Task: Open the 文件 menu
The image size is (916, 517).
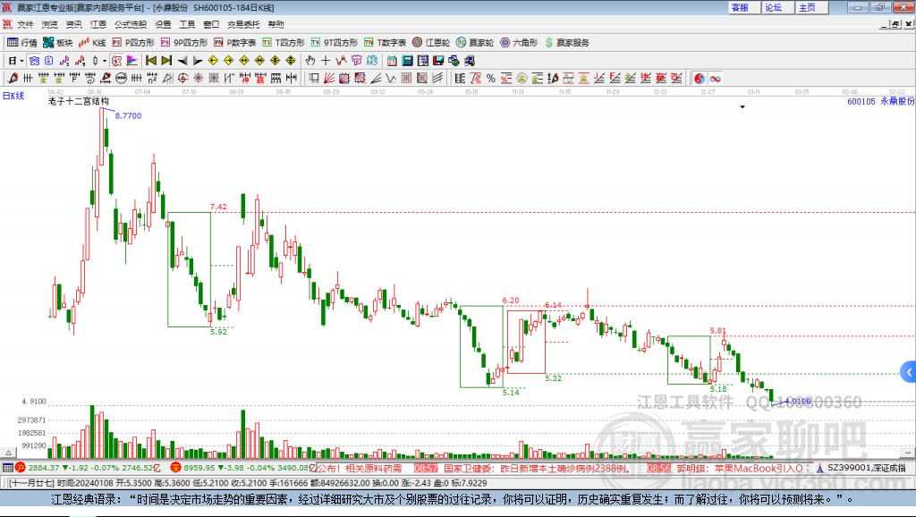Action: 25,24
